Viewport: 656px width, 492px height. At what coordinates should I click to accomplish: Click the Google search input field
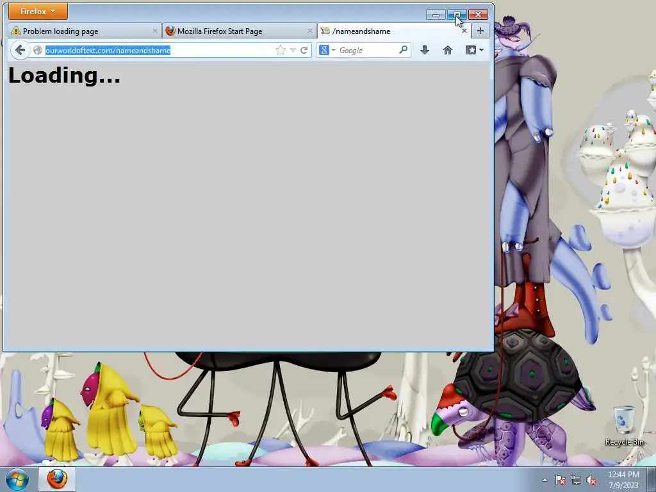[367, 50]
